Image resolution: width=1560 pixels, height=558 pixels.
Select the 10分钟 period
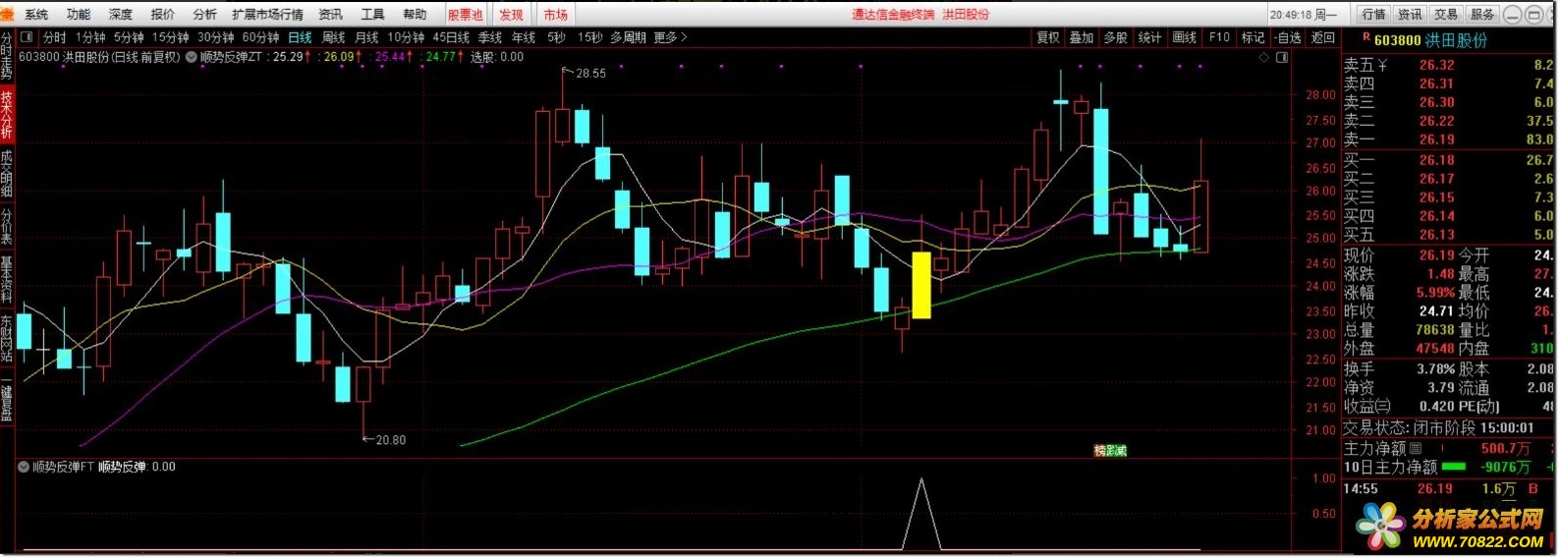point(406,37)
